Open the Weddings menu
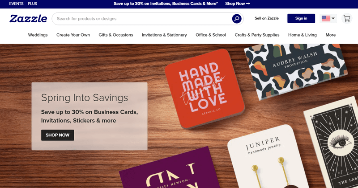 38,35
